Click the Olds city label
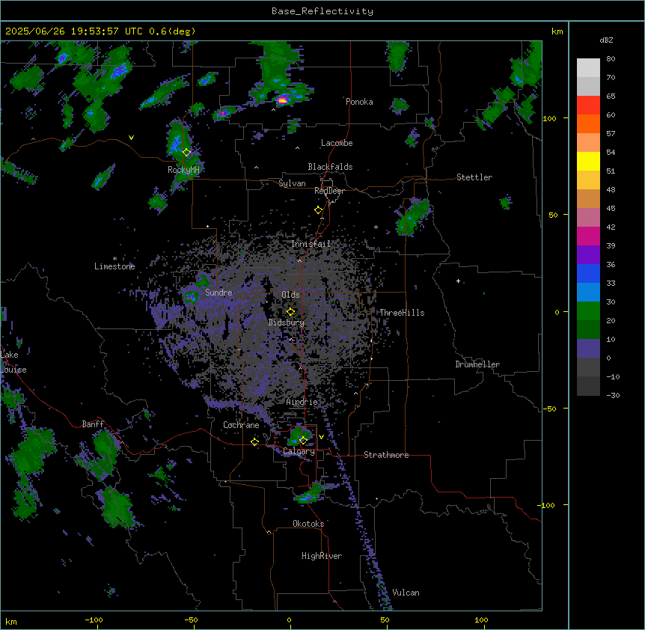Screen dimensions: 645x630 pos(290,295)
